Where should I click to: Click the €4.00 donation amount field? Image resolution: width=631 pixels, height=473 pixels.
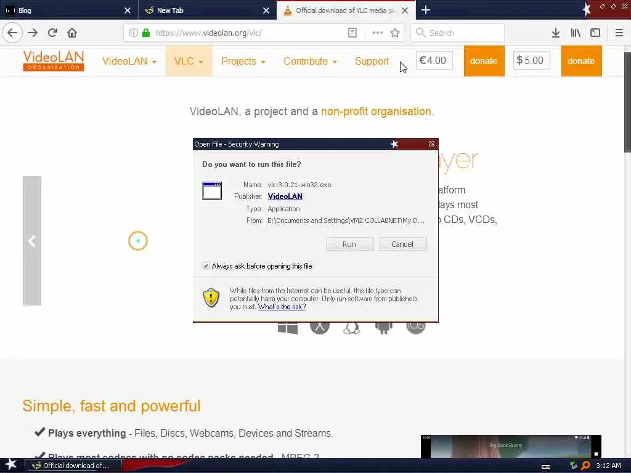(434, 60)
